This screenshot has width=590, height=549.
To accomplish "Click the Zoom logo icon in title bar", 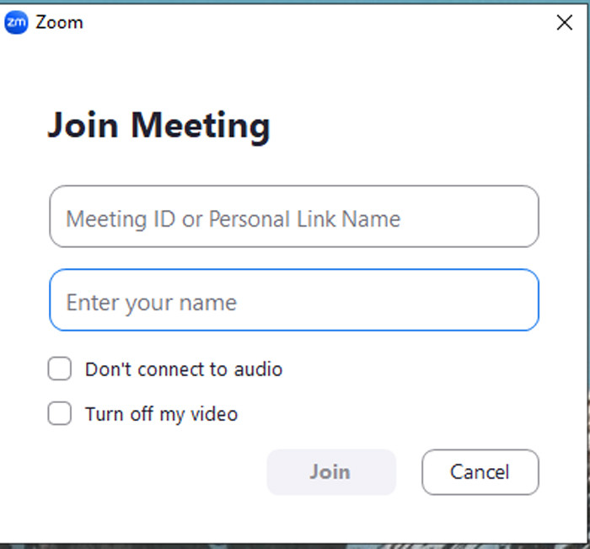I will [16, 22].
